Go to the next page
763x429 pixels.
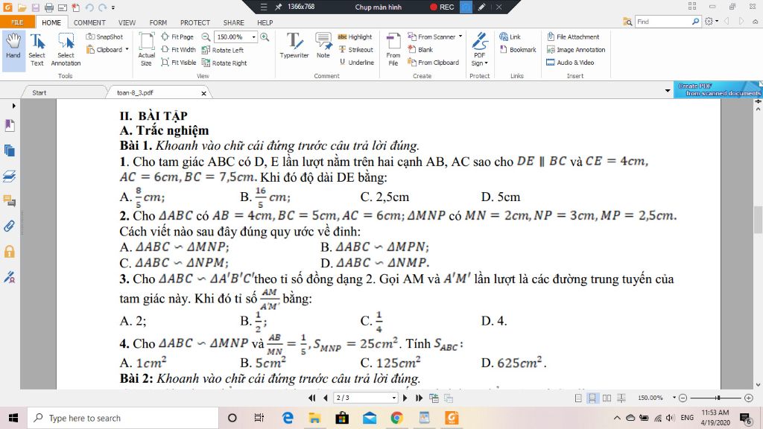[405, 398]
